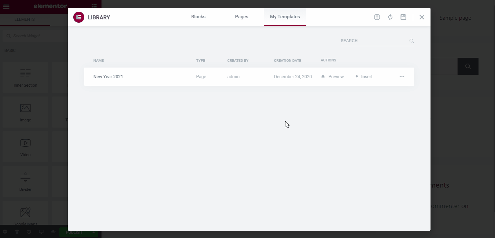Open the hamburger menu in the Elementor panel
495x238 pixels.
pyautogui.click(x=6, y=7)
